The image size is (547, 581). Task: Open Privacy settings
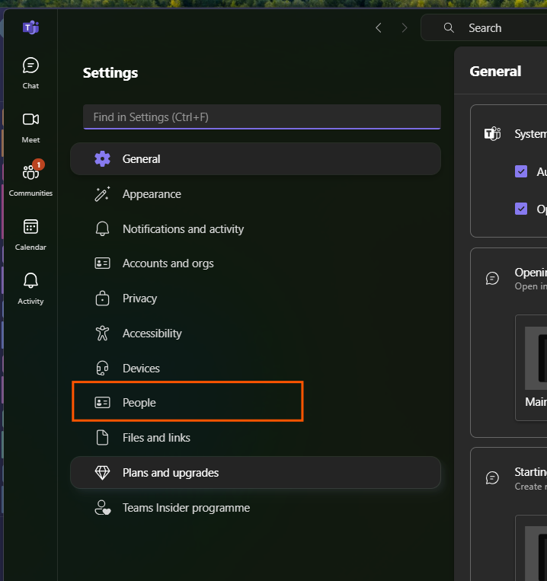pyautogui.click(x=255, y=298)
